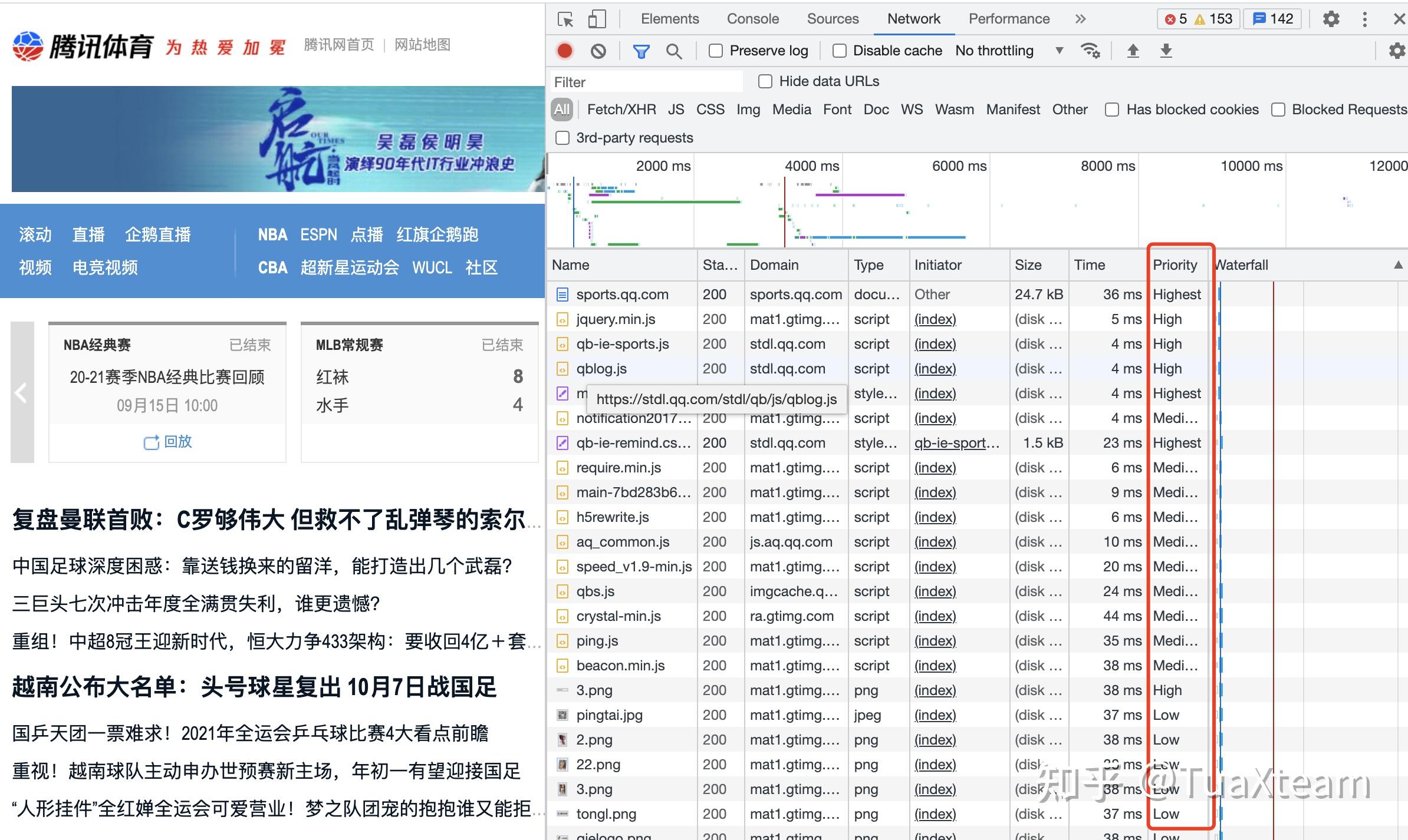1408x840 pixels.
Task: Filter requests by WS
Action: pos(912,110)
